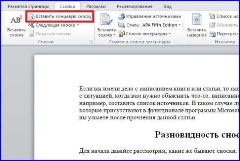240x161 pixels.
Task: Click the Разновидность сносок heading in document
Action: coord(197,134)
